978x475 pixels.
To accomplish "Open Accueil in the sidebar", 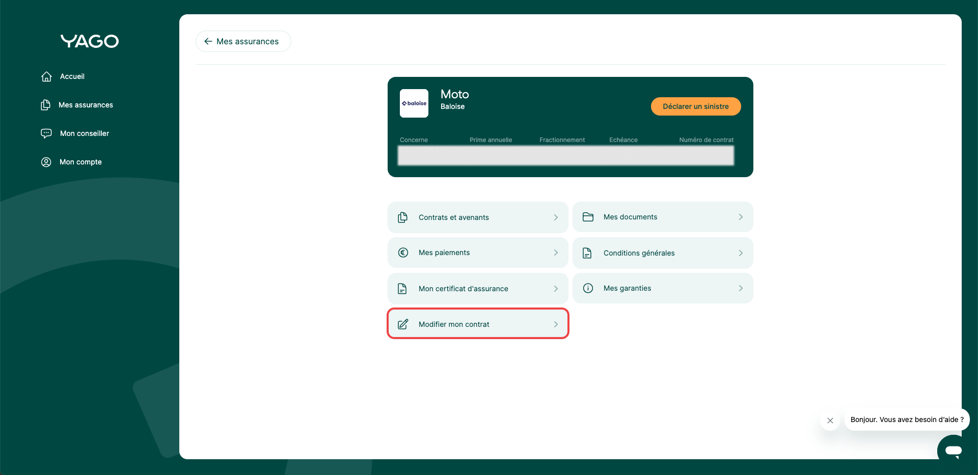I will coord(72,76).
